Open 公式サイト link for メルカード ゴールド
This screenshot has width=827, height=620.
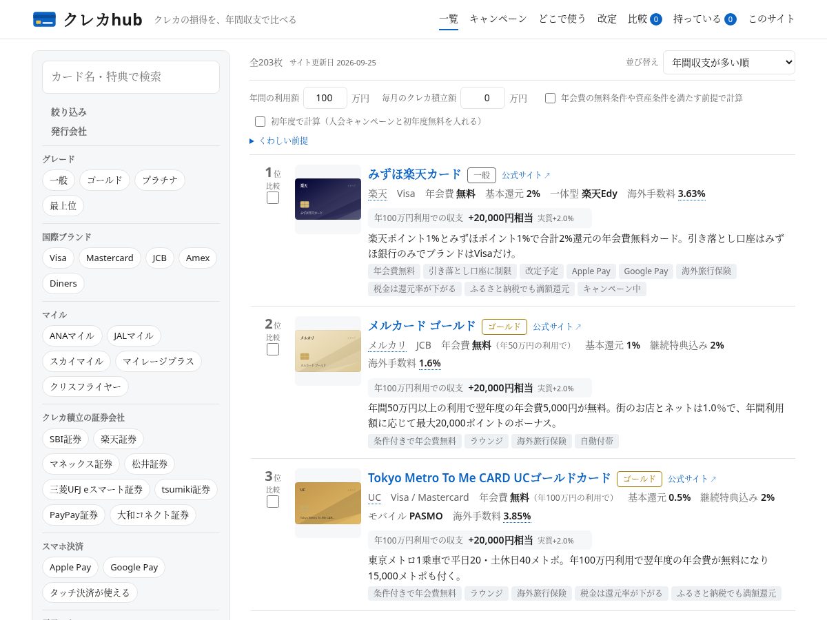(x=558, y=327)
